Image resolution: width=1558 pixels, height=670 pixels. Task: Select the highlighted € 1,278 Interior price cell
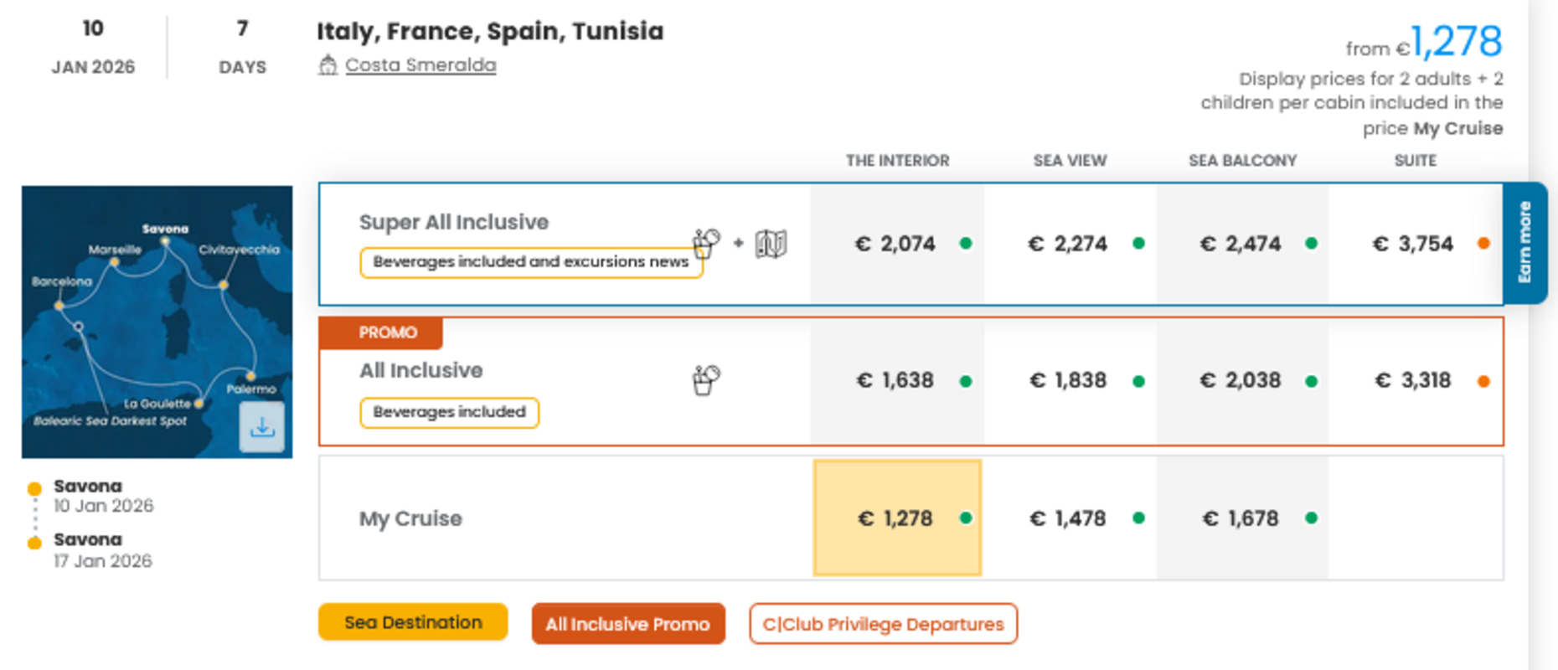click(896, 518)
